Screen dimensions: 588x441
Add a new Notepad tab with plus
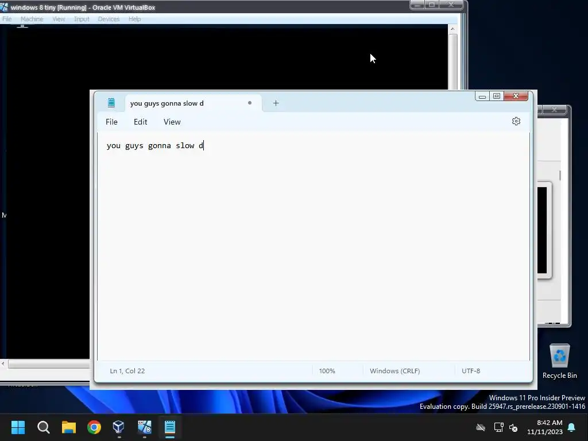276,103
